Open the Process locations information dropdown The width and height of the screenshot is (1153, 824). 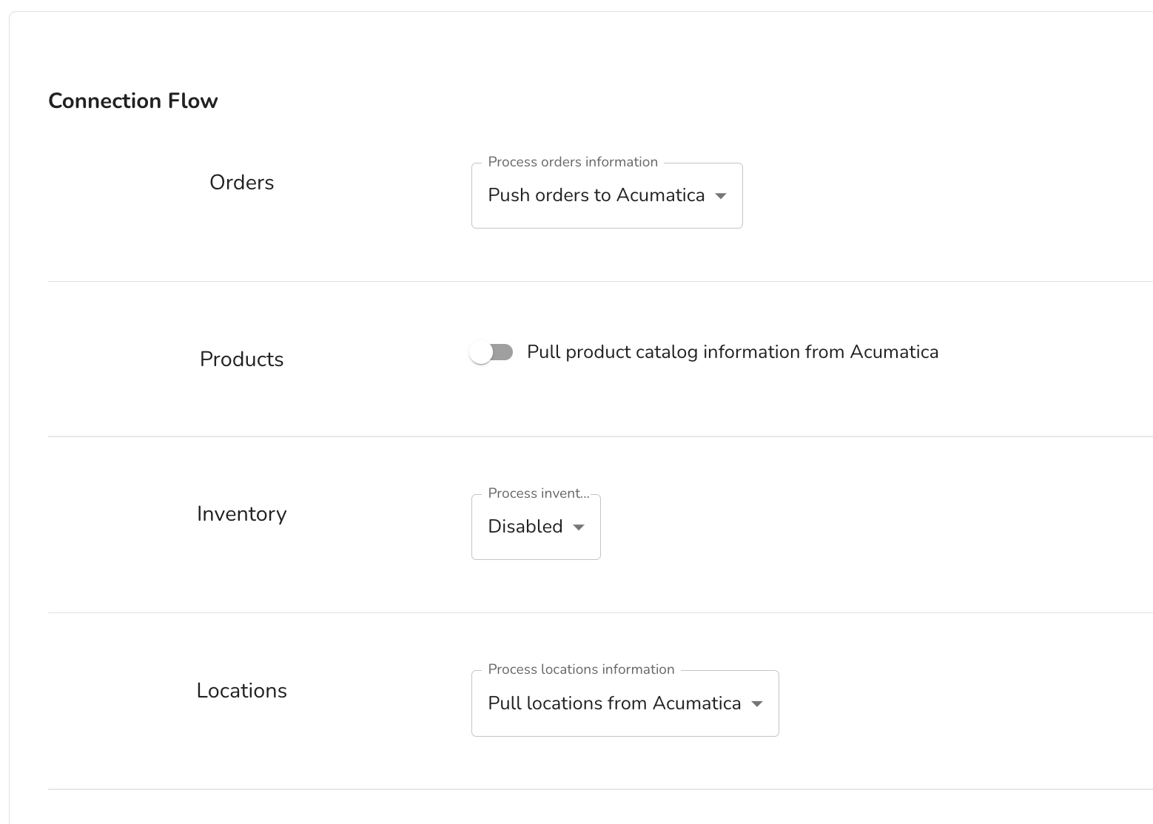point(625,703)
